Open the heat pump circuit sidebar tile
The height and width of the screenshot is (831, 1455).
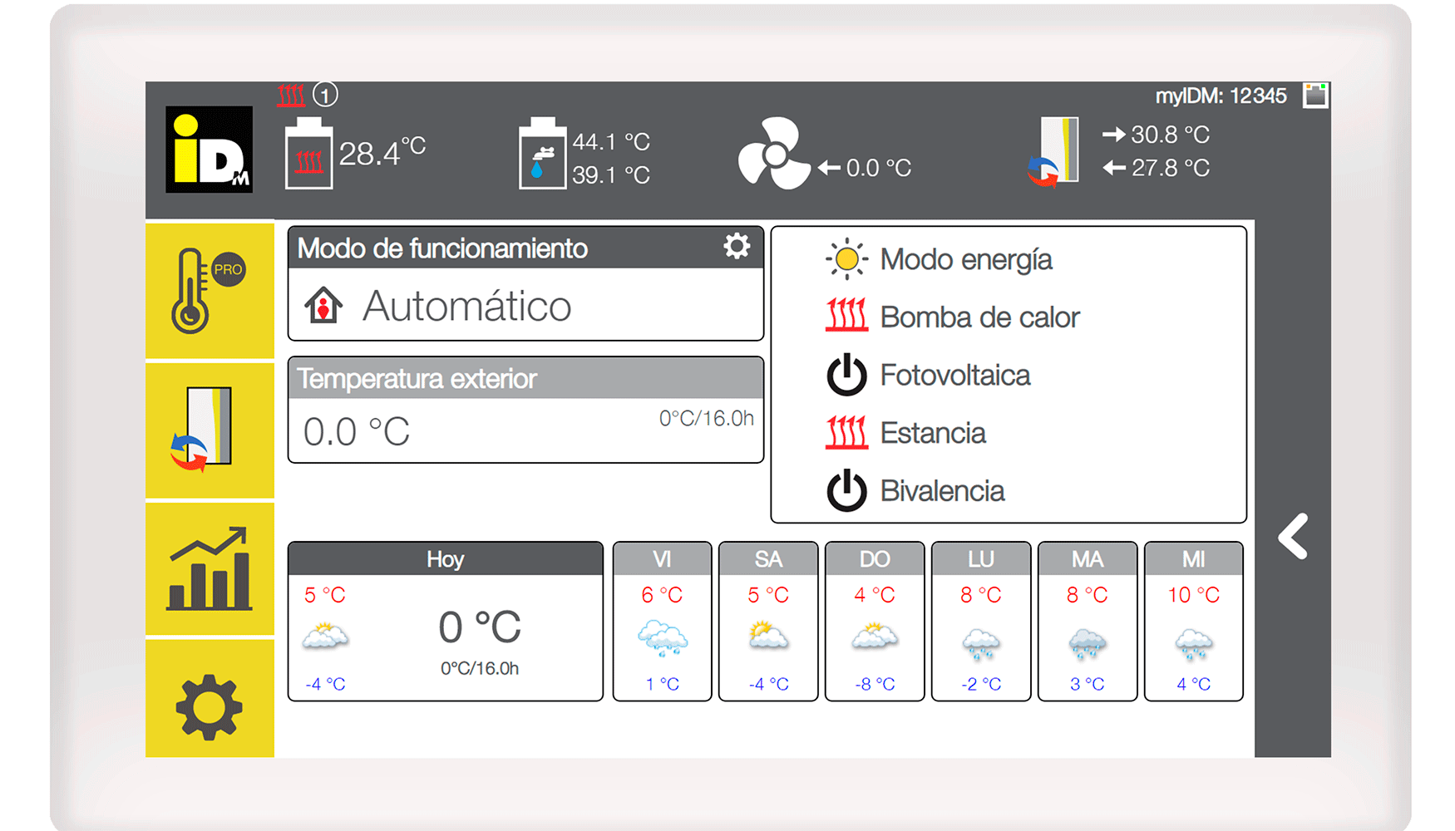pyautogui.click(x=210, y=430)
